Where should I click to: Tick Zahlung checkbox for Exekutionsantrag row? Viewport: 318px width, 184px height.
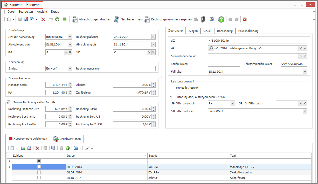(x=39, y=172)
